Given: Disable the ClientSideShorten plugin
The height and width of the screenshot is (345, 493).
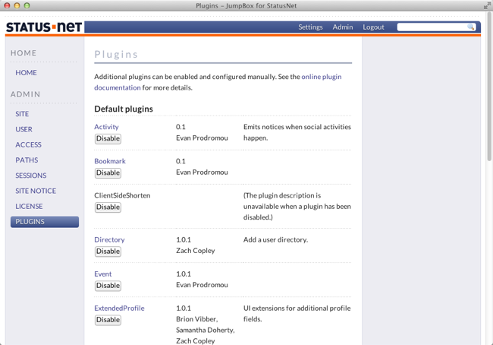Looking at the screenshot, I should [108, 207].
